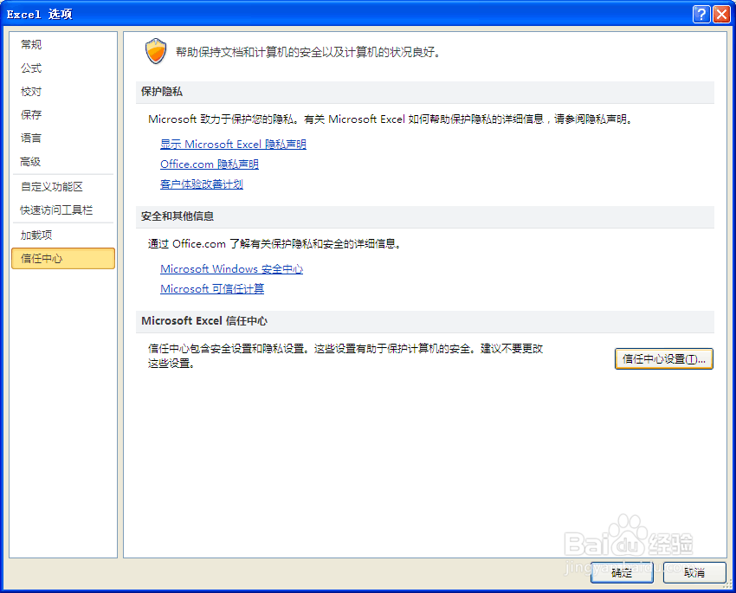The height and width of the screenshot is (593, 736).
Task: Click the orange security shield icon
Action: [x=156, y=51]
